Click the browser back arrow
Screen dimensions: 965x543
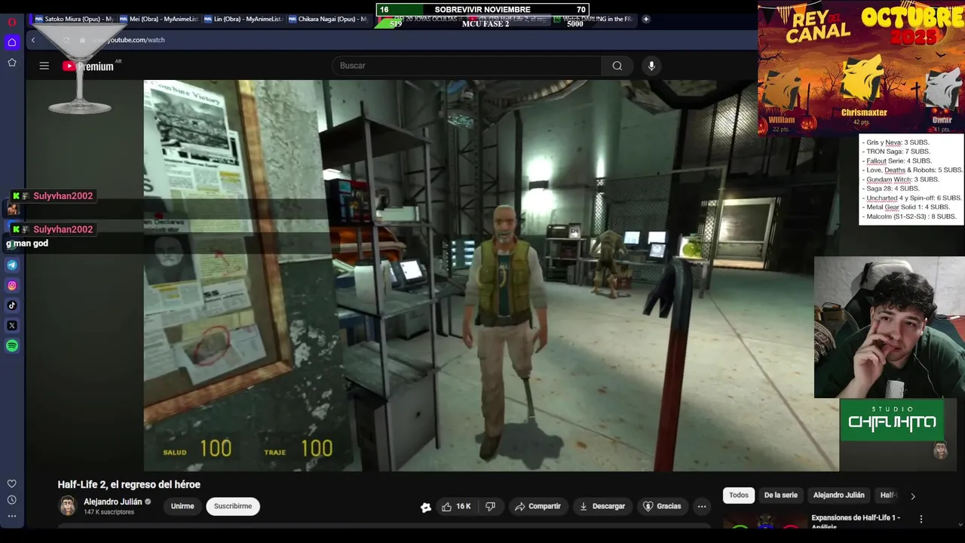(x=33, y=40)
